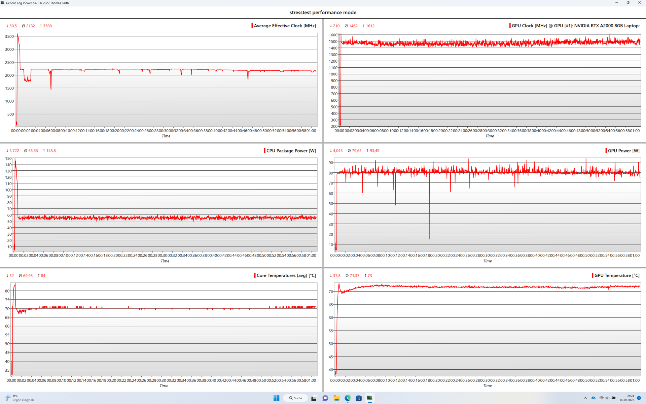Click the GPU Temperature legend label

(617, 275)
